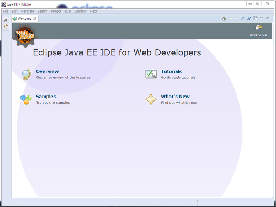This screenshot has height=207, width=276.
Task: Click the Samples shapes icon
Action: click(x=26, y=99)
